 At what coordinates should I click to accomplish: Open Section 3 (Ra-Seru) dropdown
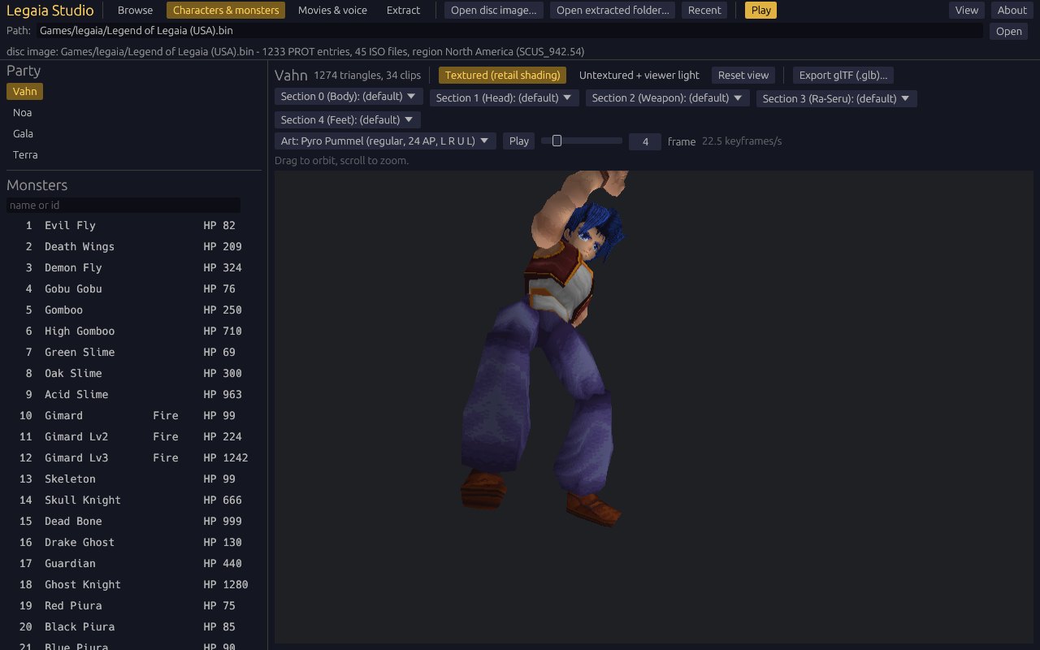pos(836,98)
